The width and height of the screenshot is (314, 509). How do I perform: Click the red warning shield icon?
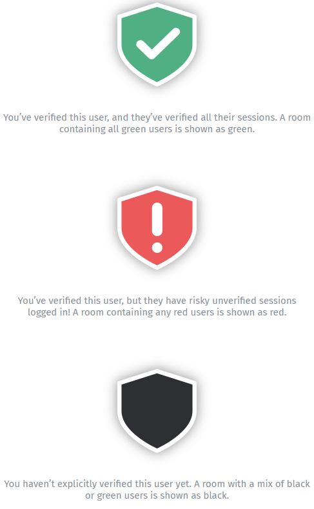(x=157, y=228)
